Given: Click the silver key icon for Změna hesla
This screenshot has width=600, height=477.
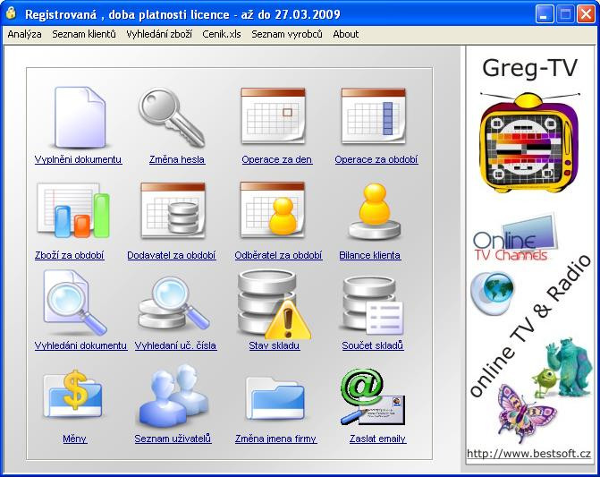Looking at the screenshot, I should [172, 117].
